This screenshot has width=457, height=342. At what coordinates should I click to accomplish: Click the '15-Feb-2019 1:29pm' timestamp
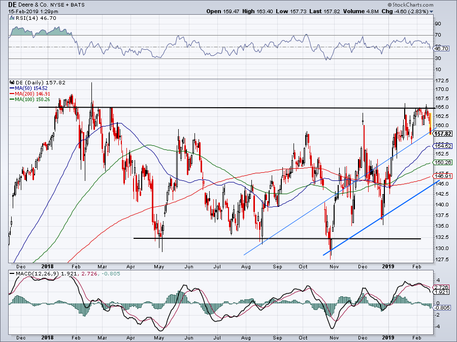[33, 12]
